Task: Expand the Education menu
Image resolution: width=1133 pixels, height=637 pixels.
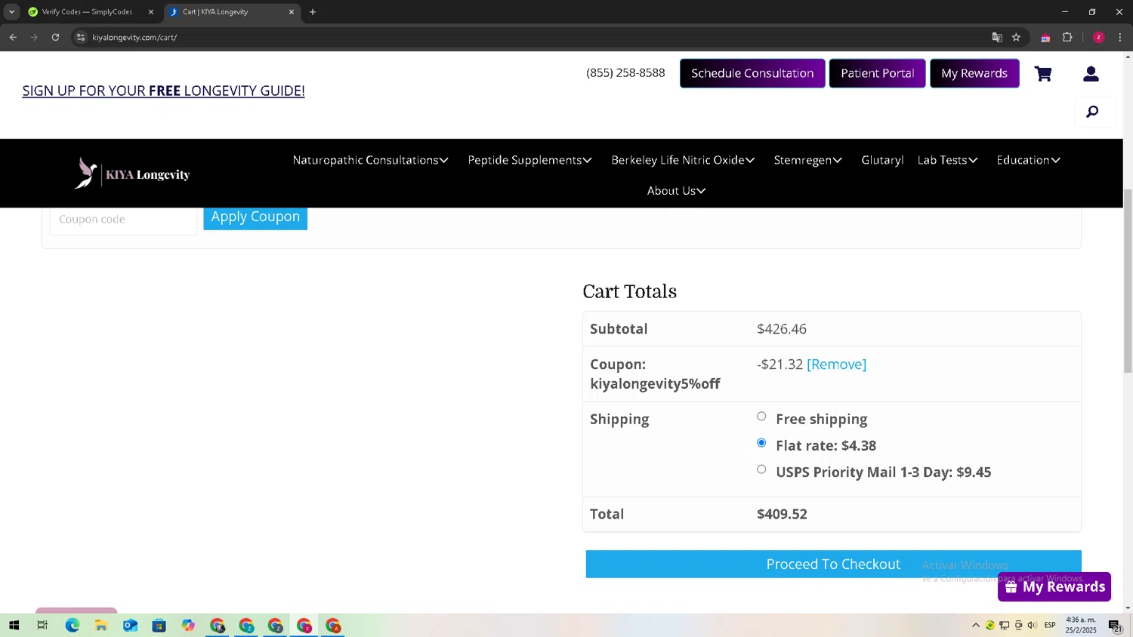Action: [1028, 160]
